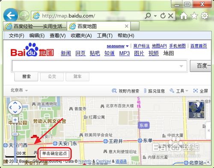Image resolution: width=214 pixels, height=168 pixels.
Task: Pan map up with compass arrow
Action: pyautogui.click(x=15, y=103)
